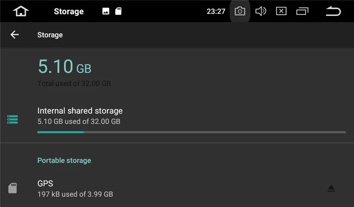
Task: Eject the GPS portable storage
Action: pos(331,188)
